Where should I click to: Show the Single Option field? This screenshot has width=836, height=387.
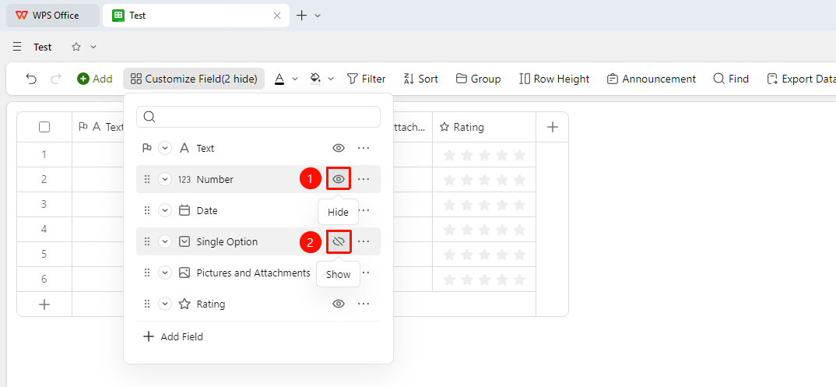pyautogui.click(x=339, y=241)
